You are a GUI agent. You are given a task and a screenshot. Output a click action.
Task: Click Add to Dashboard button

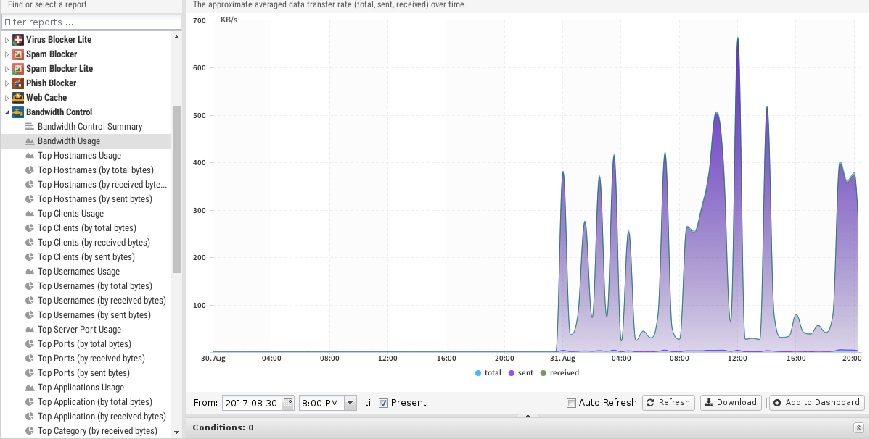click(x=817, y=403)
